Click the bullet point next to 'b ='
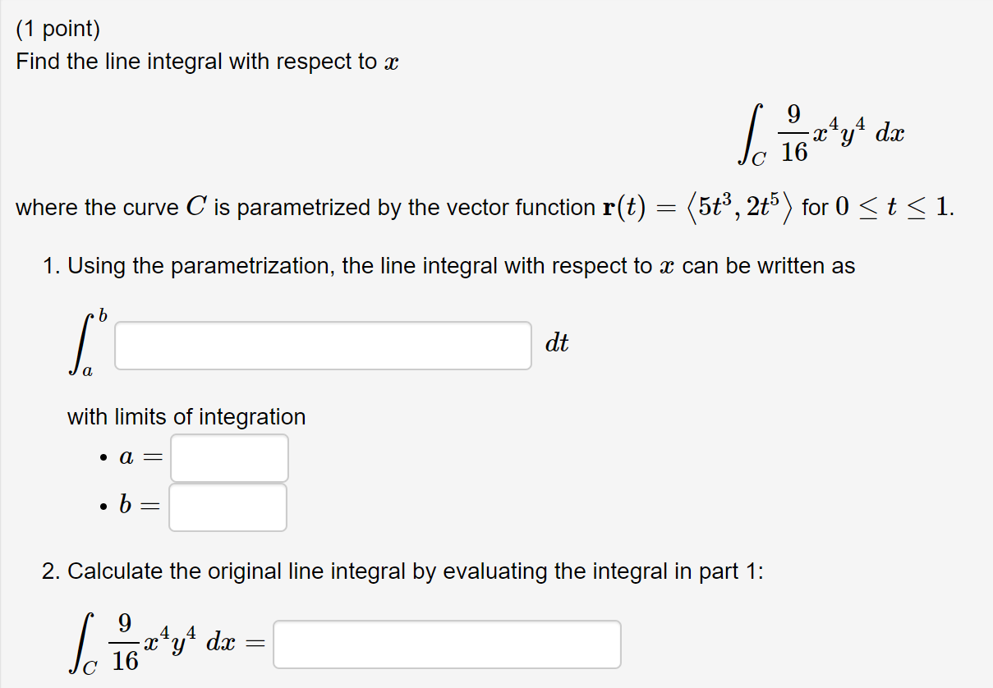 103,508
